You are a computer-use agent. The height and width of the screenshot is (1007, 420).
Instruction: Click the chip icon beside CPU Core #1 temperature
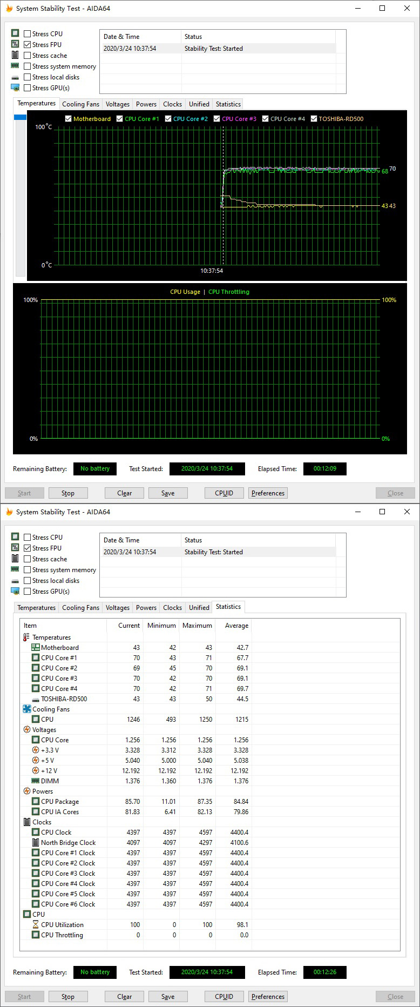pos(36,657)
